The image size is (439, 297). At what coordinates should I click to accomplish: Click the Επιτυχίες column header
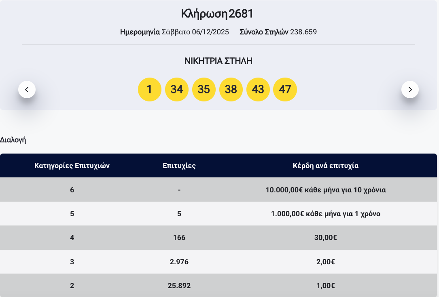(179, 166)
